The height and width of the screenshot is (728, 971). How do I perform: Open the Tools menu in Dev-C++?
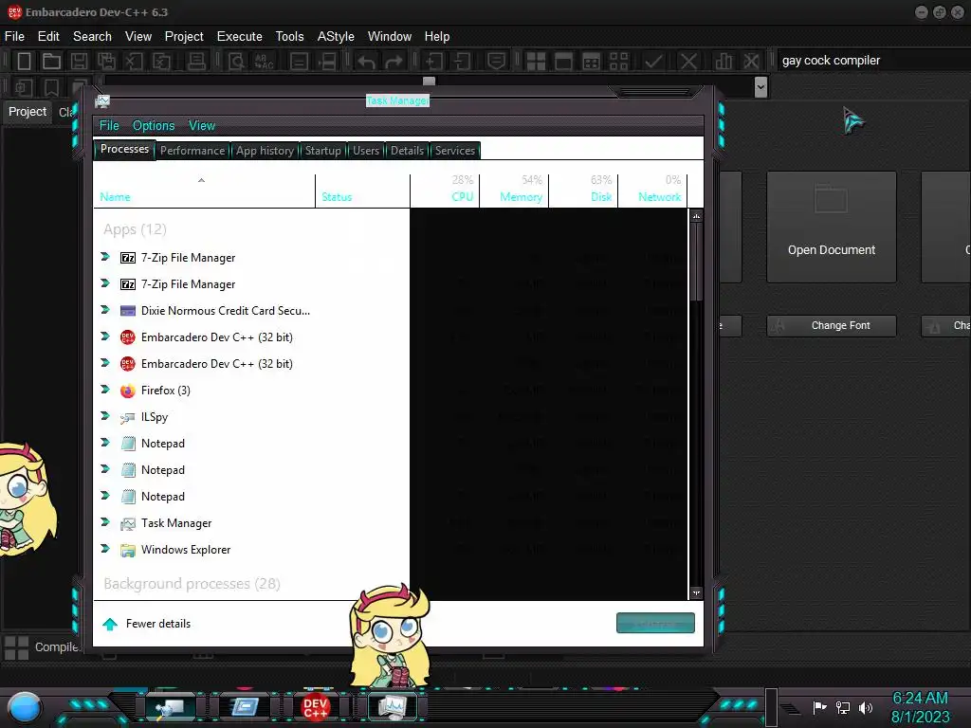pos(290,37)
